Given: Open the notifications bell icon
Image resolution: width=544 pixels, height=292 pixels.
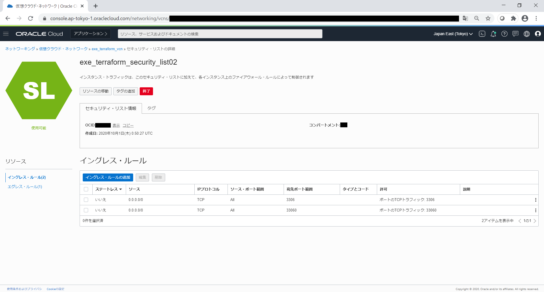Looking at the screenshot, I should point(493,34).
